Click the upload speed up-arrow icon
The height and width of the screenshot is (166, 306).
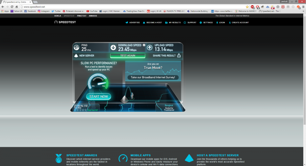(x=150, y=47)
